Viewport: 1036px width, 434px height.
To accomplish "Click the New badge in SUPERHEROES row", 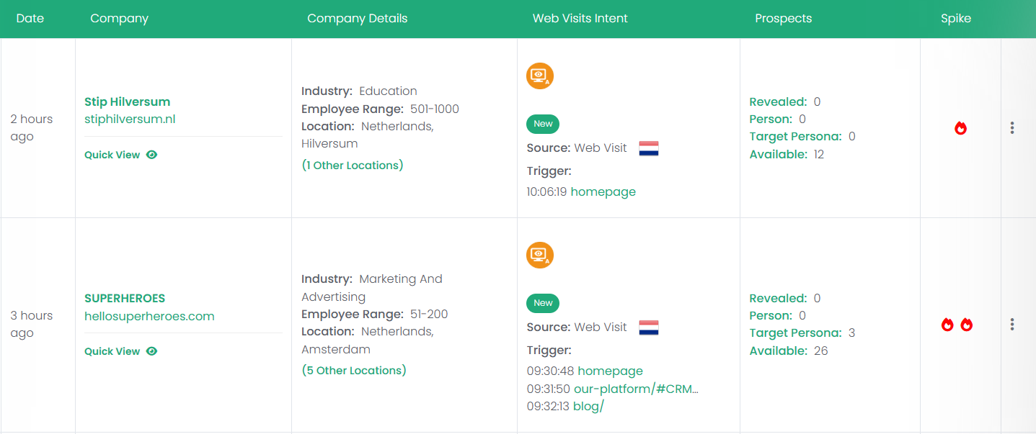I will click(543, 303).
